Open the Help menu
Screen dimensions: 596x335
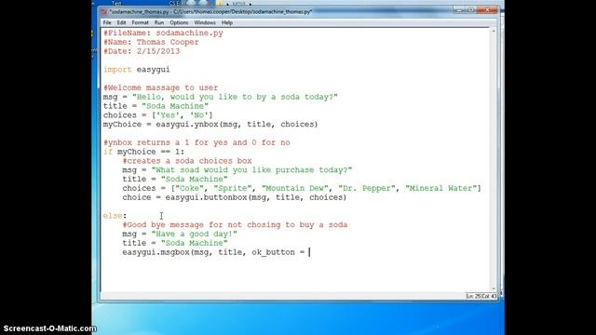[x=227, y=22]
